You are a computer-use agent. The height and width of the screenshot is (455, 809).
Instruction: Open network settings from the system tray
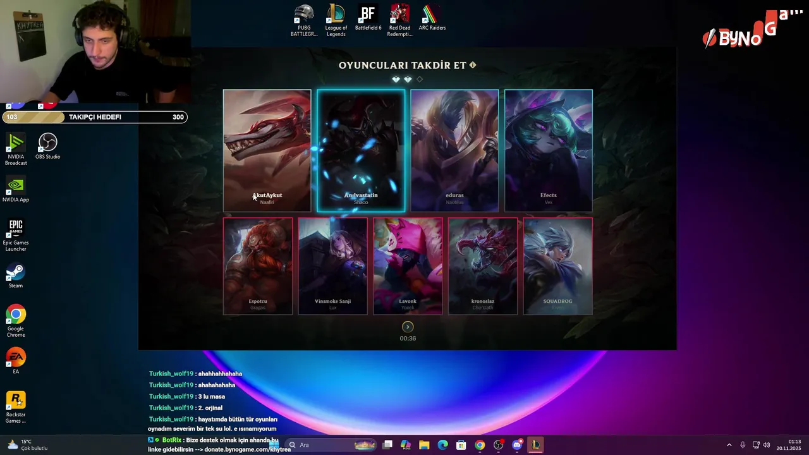[x=755, y=445]
